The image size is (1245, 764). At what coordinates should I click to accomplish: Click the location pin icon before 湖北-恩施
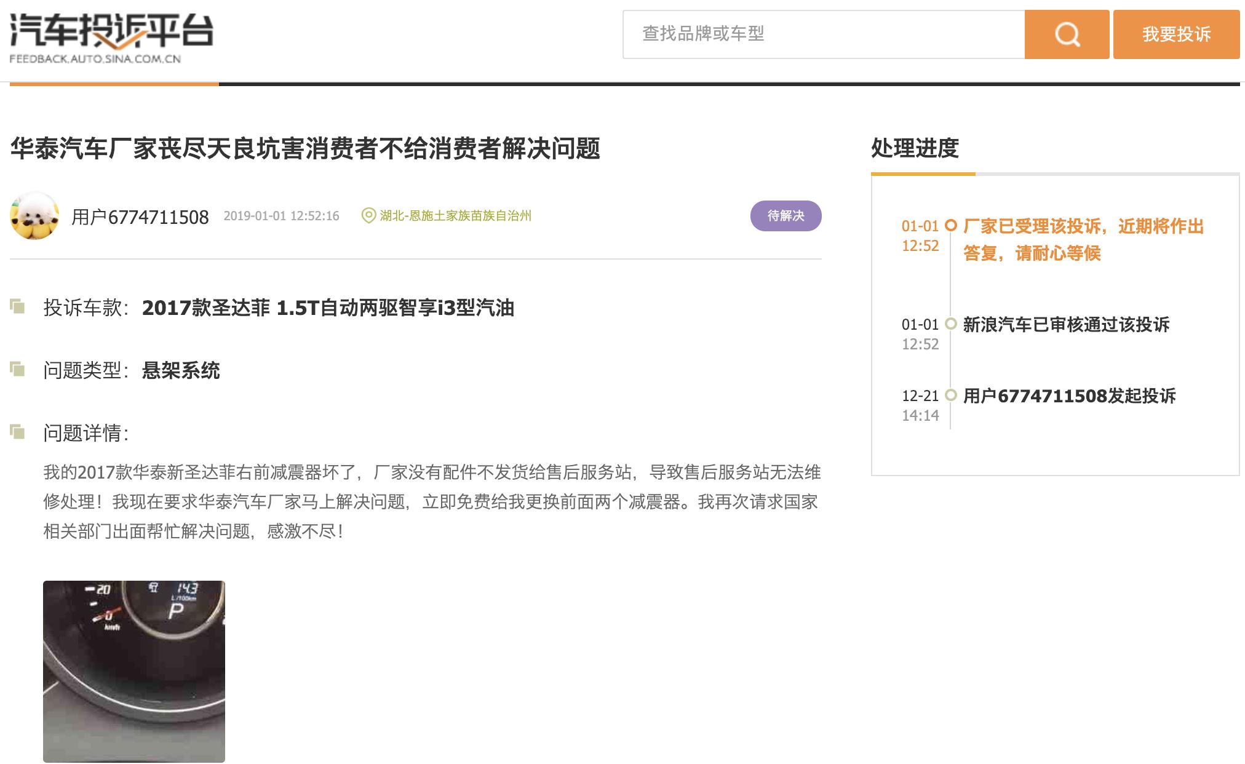(369, 216)
